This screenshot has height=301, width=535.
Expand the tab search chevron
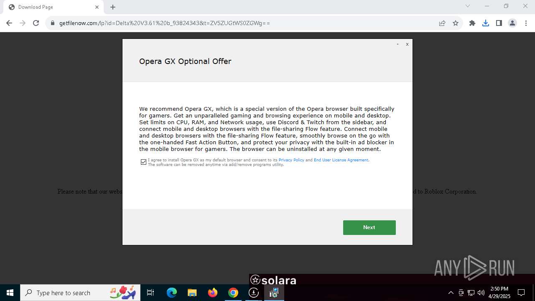[468, 6]
